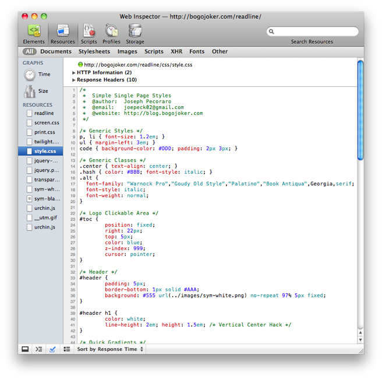Click the window resize grip corner
Viewport: 382px width, 379px height.
361,350
